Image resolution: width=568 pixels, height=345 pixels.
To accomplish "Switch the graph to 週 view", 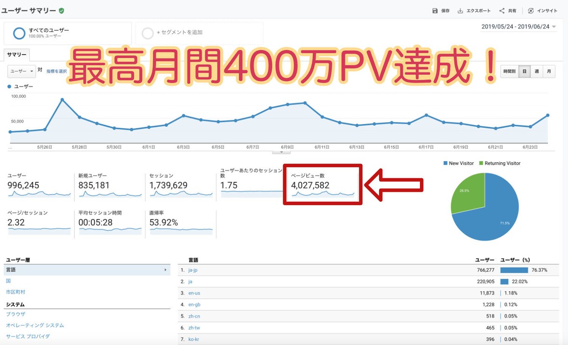I will pyautogui.click(x=537, y=71).
